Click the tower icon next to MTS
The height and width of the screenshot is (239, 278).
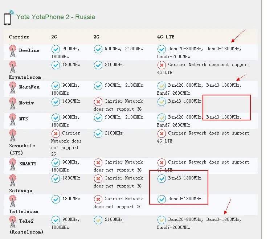click(x=13, y=119)
